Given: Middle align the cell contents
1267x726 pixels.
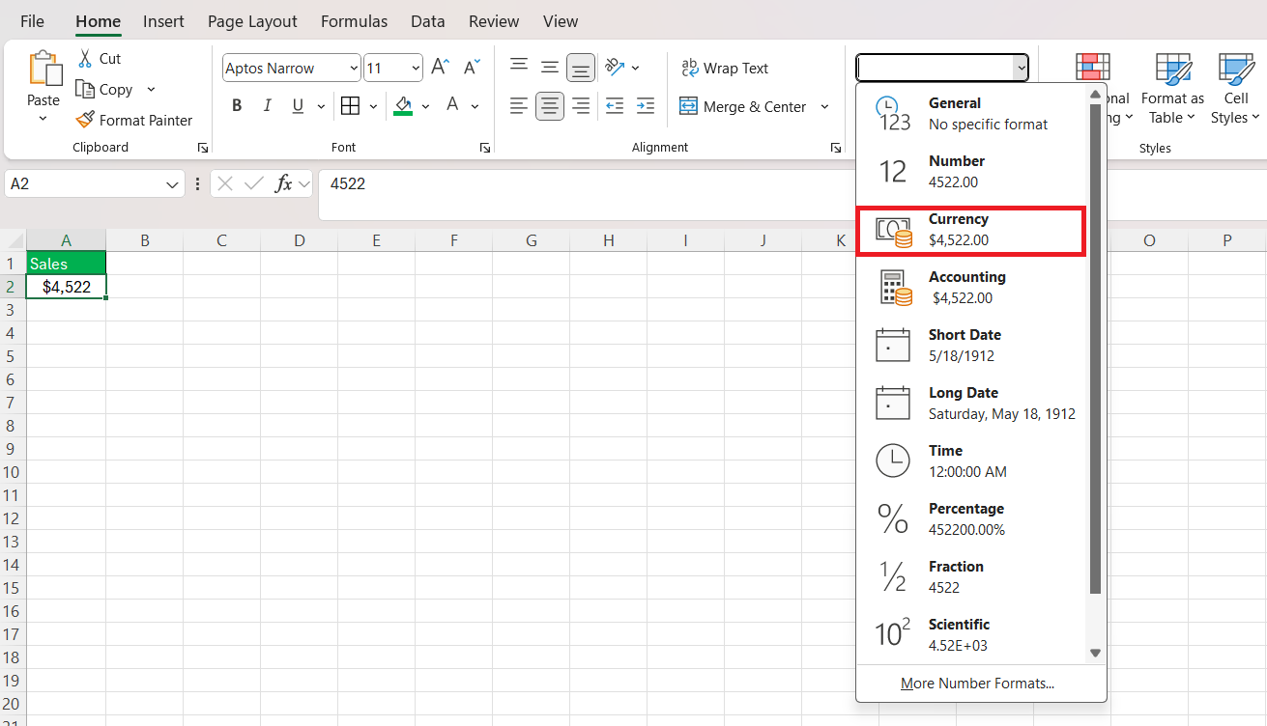Looking at the screenshot, I should 550,67.
